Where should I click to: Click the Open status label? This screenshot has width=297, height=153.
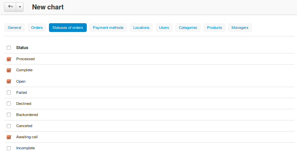21,81
